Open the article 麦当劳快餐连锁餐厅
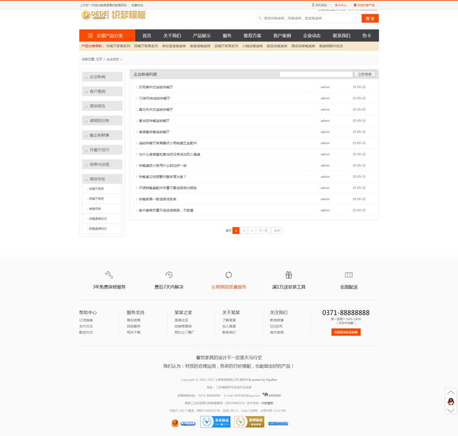Image resolution: width=458 pixels, height=436 pixels. 154,121
